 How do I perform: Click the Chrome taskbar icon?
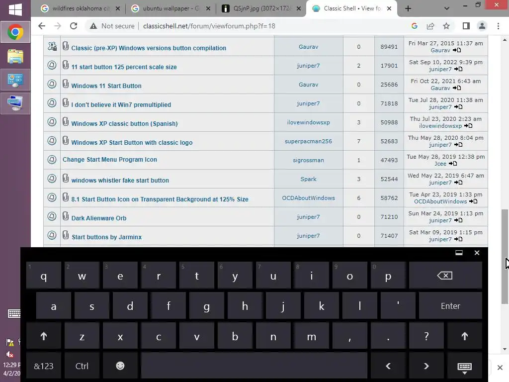coord(15,32)
